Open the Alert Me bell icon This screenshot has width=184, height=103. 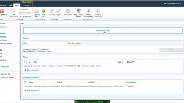(43, 11)
